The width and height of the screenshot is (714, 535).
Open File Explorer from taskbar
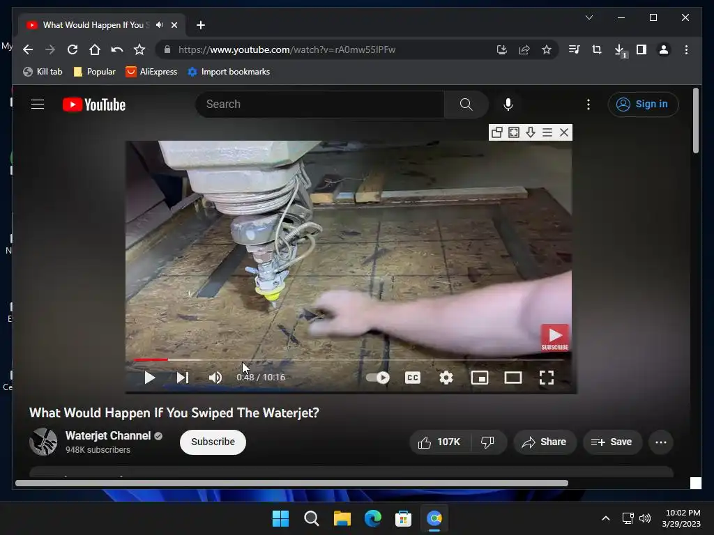(x=342, y=518)
